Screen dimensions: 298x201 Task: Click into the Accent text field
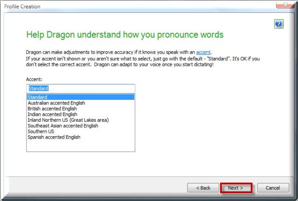pyautogui.click(x=81, y=89)
